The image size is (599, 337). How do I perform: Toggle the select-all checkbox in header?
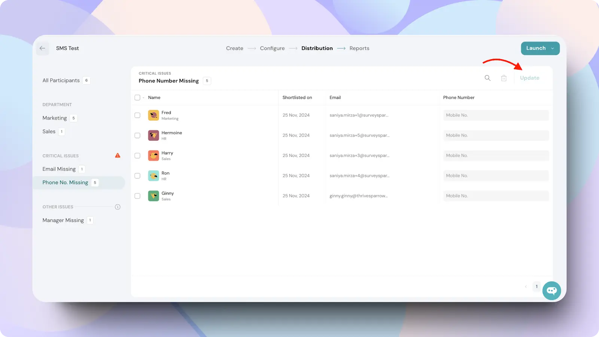pos(137,98)
